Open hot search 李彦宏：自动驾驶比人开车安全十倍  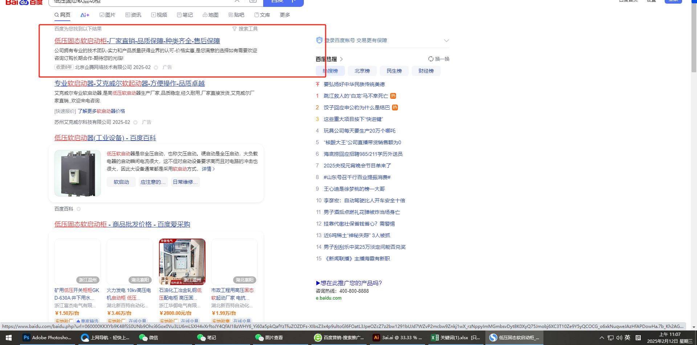(x=364, y=200)
